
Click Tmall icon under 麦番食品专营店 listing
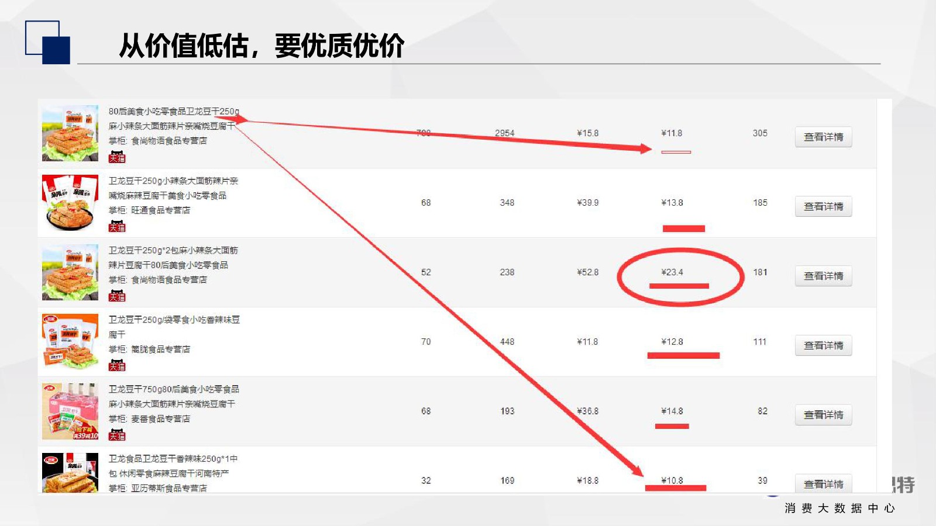coord(117,435)
